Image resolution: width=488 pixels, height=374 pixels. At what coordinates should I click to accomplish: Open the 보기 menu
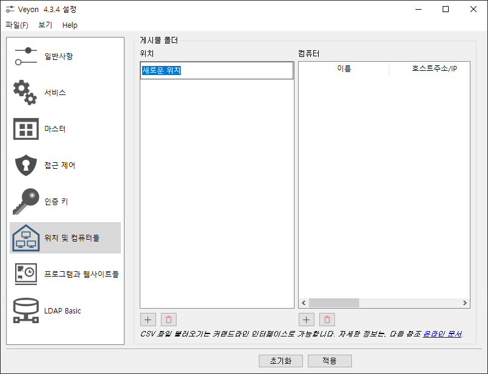[45, 25]
